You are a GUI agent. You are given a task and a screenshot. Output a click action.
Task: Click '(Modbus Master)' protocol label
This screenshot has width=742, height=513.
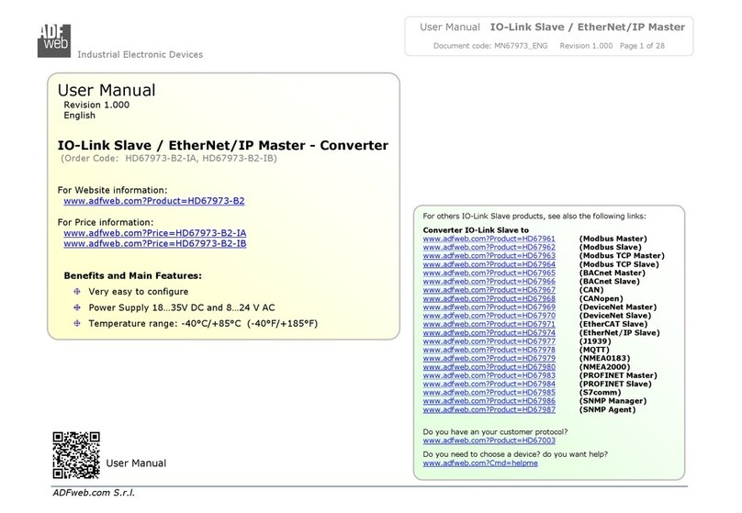point(613,239)
